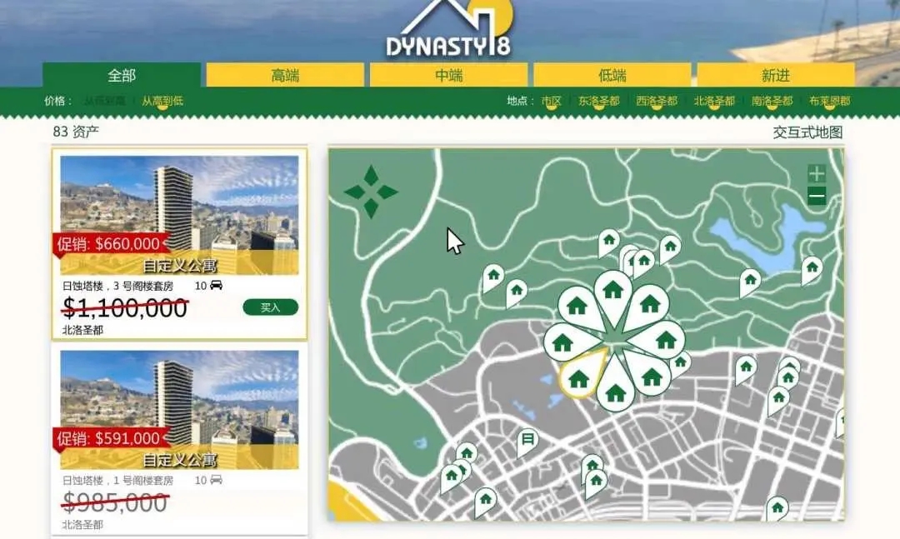Select the house pin below the lake's left end
Viewport: 900px width, 539px height.
click(x=750, y=282)
